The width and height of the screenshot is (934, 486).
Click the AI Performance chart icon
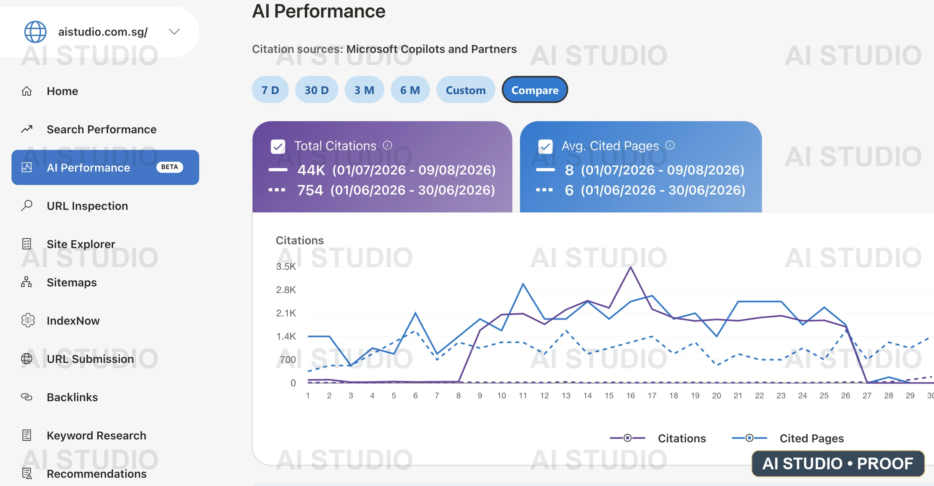pos(26,167)
